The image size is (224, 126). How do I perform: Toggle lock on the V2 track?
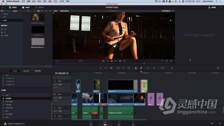tap(58, 85)
